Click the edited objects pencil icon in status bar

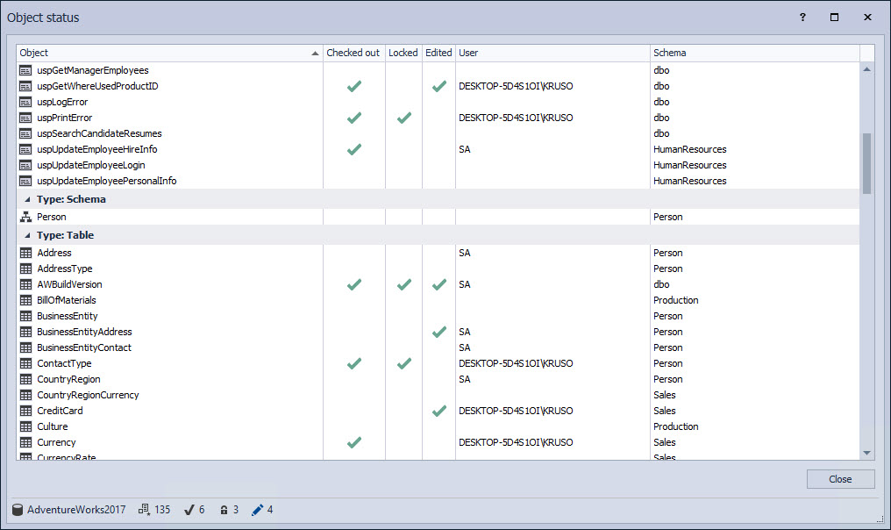(257, 510)
